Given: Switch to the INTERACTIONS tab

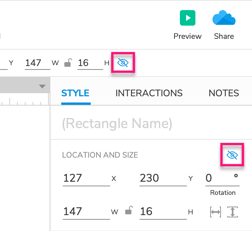Looking at the screenshot, I should 149,93.
